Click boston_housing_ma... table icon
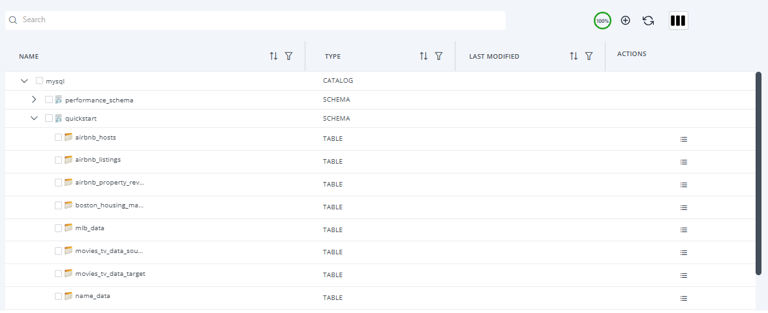 pos(69,205)
